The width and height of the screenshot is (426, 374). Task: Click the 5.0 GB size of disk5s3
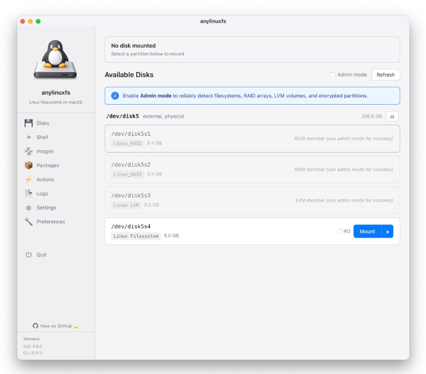(151, 205)
